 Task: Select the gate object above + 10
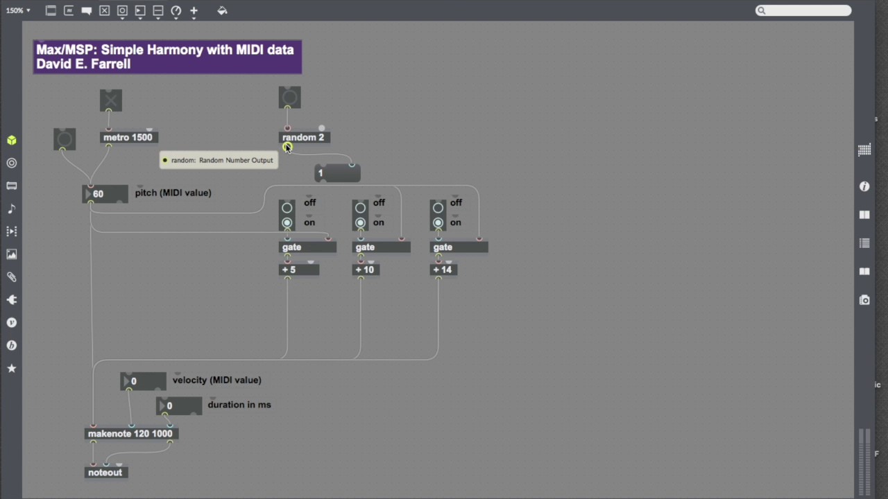[x=382, y=247]
